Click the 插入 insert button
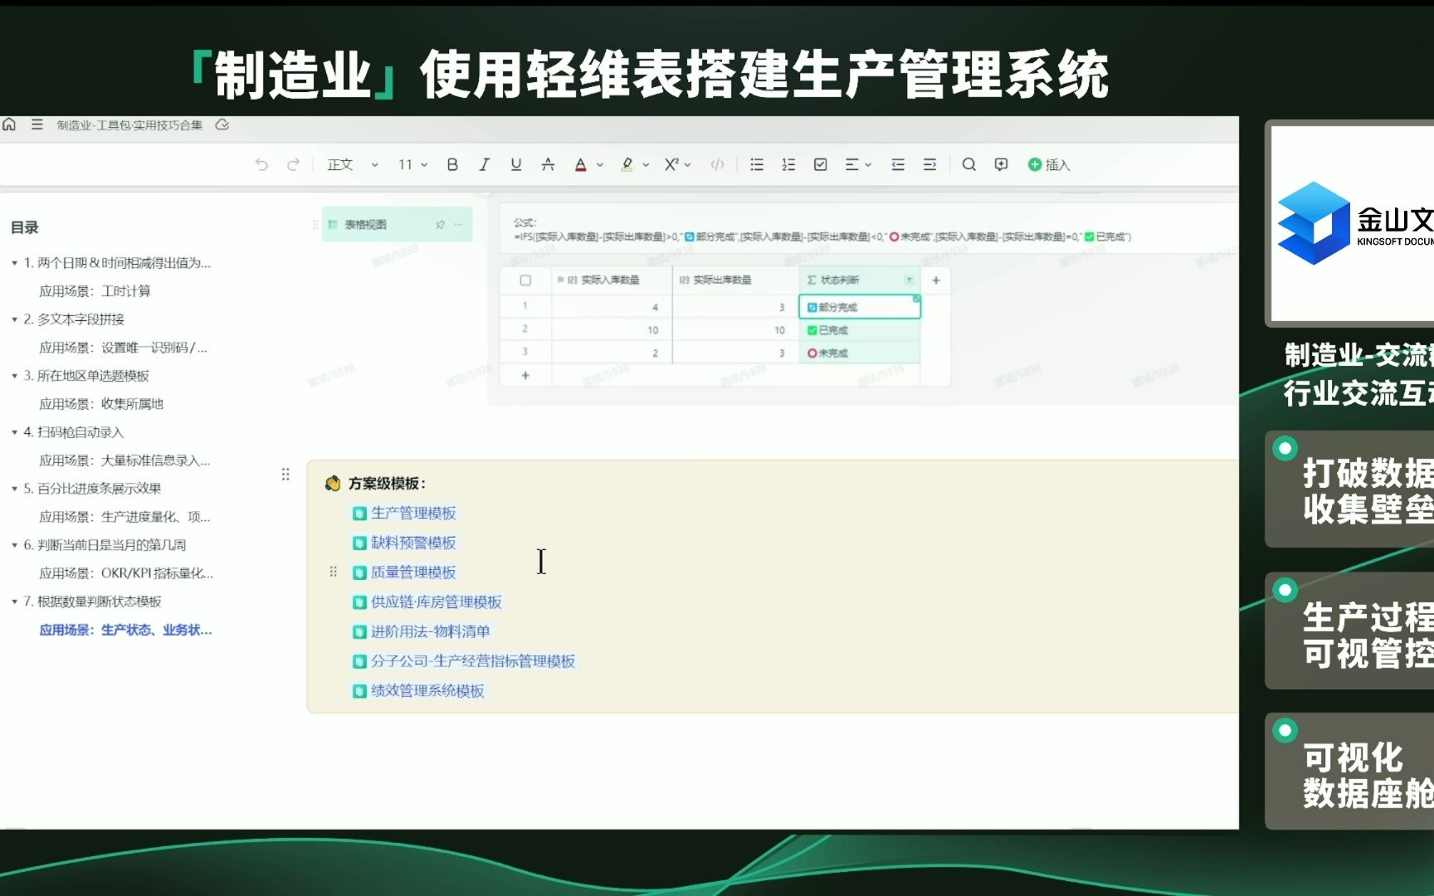The width and height of the screenshot is (1434, 896). tap(1049, 164)
